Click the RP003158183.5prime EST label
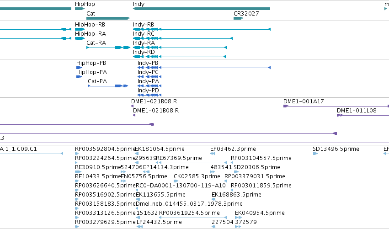This screenshot has width=389, height=229. pyautogui.click(x=105, y=204)
